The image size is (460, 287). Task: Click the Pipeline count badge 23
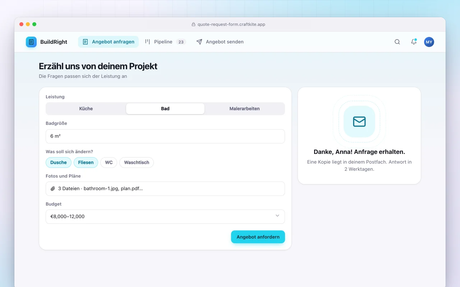pyautogui.click(x=181, y=42)
